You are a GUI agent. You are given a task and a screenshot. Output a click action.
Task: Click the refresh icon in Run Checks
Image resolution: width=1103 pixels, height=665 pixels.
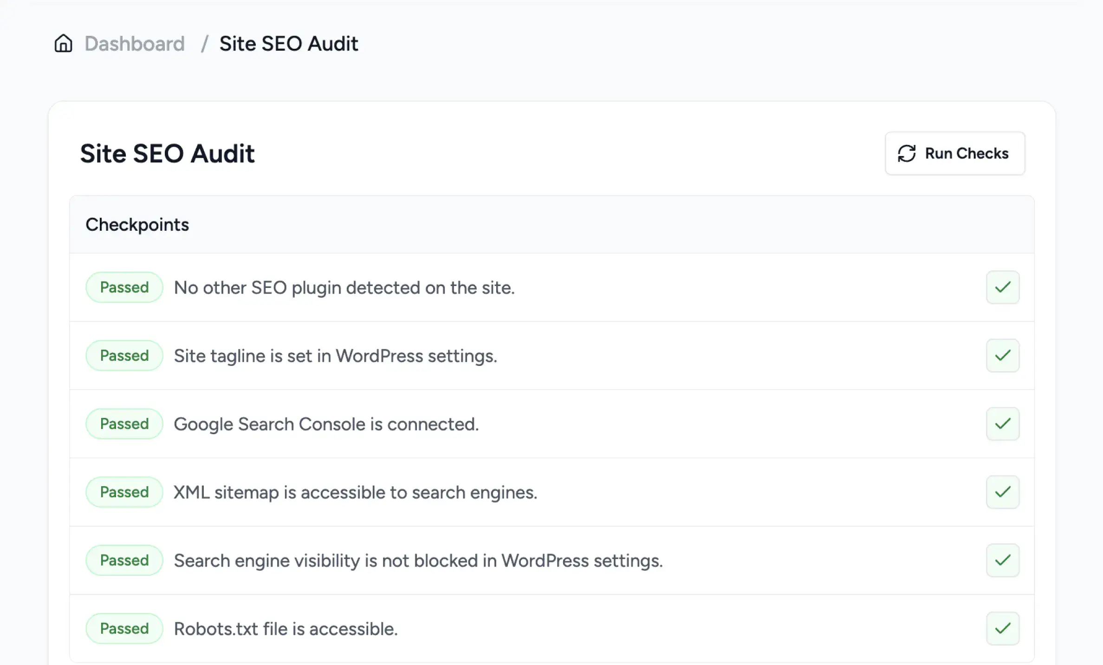[x=907, y=153]
